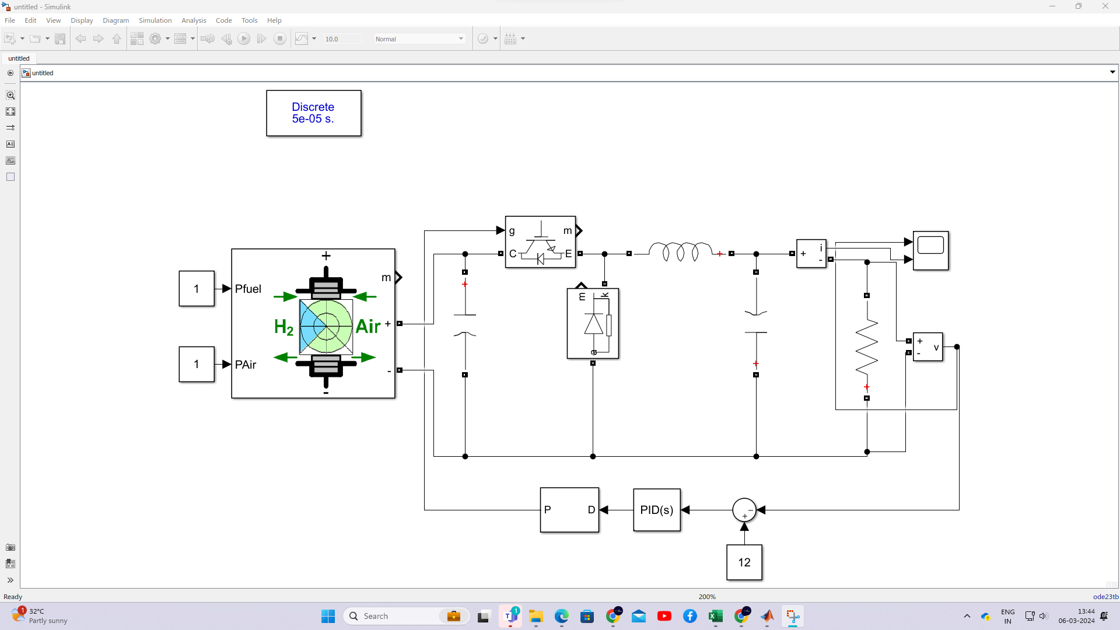Edit the simulation stop time field
1120x630 pixels.
point(343,38)
